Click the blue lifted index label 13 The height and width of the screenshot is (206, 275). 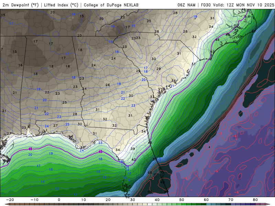[x=104, y=177]
